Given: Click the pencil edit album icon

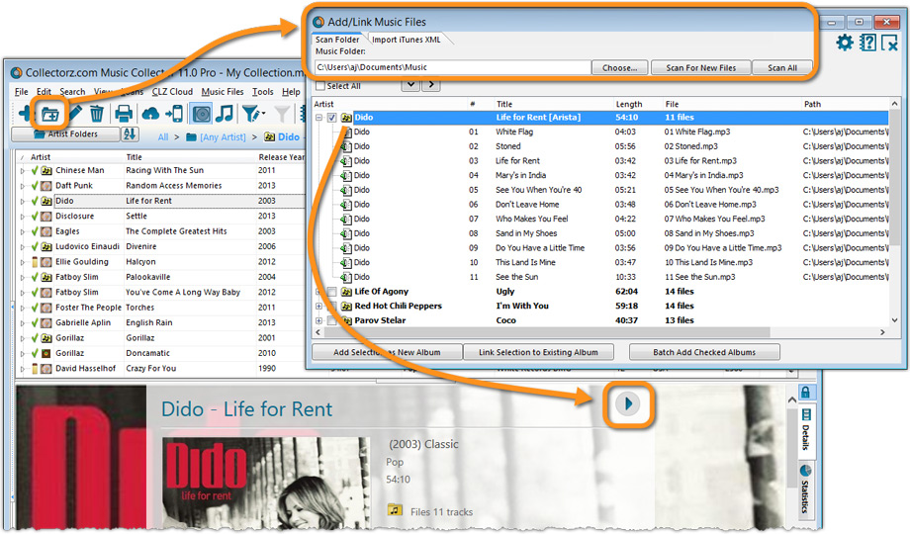Looking at the screenshot, I should point(73,114).
